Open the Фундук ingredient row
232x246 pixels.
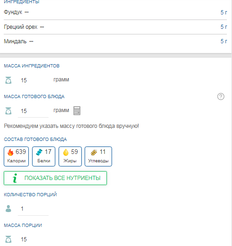(115, 12)
